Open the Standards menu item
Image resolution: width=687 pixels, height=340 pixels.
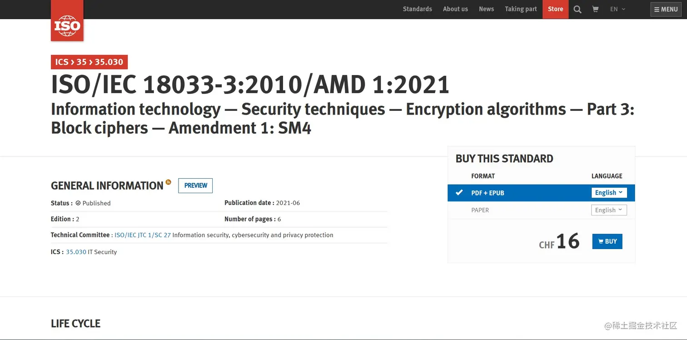click(417, 9)
